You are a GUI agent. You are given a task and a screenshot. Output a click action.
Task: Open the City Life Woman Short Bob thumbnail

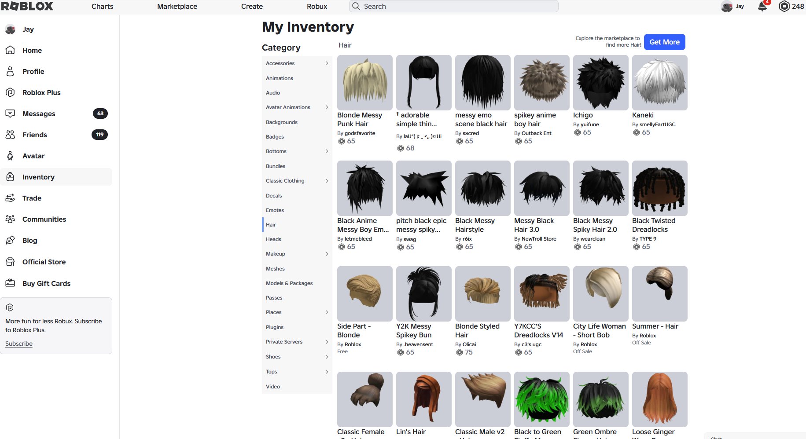point(601,294)
